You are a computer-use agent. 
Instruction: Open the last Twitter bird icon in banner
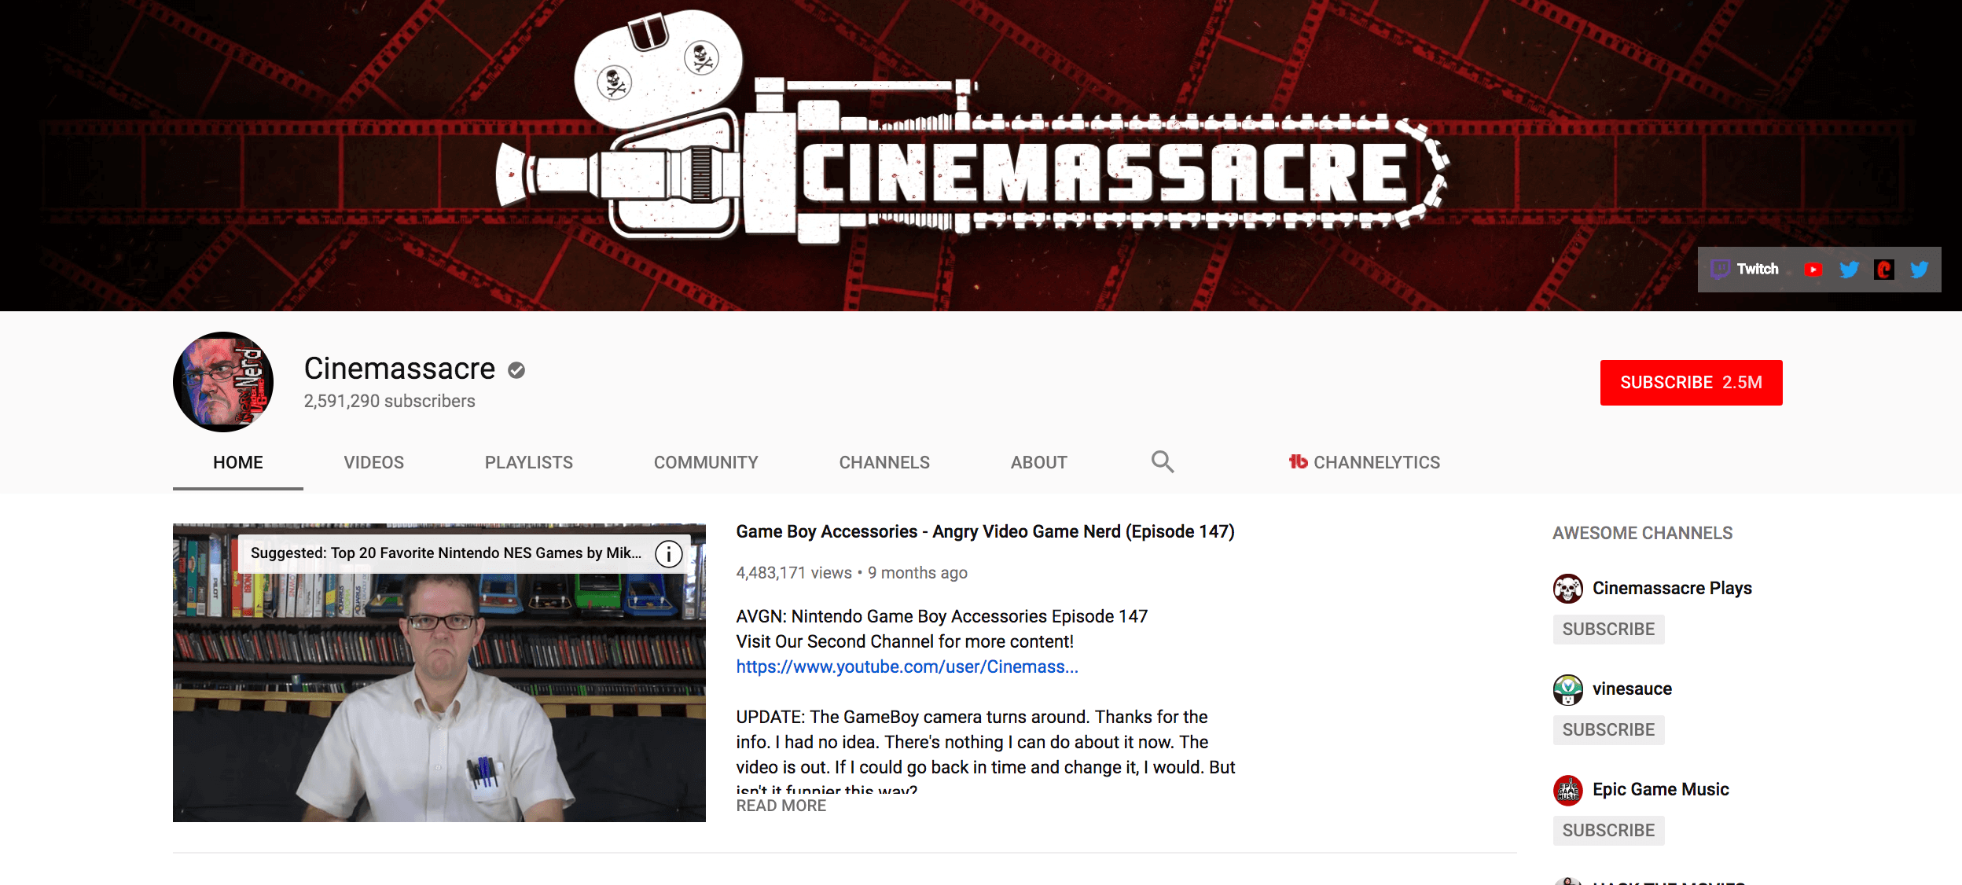1920,270
